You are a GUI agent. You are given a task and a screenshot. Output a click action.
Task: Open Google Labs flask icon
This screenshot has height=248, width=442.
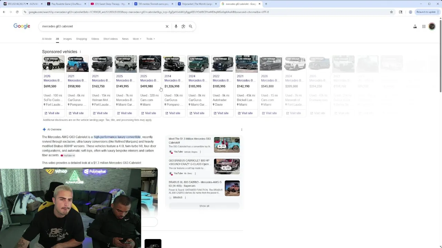pyautogui.click(x=415, y=27)
